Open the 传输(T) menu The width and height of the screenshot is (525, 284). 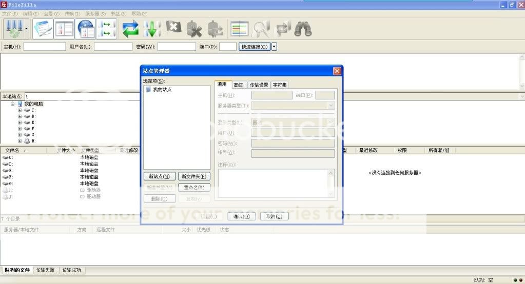[x=72, y=14]
